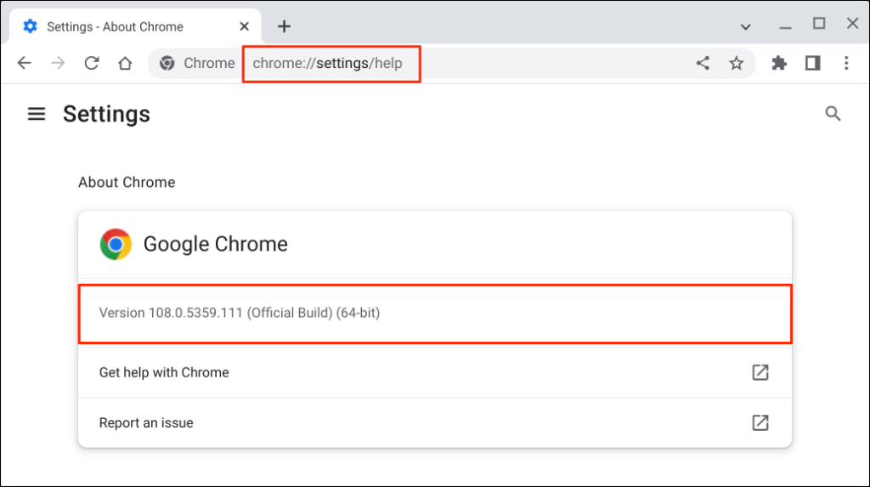Open the Chrome three-dot menu
870x487 pixels.
[x=846, y=63]
